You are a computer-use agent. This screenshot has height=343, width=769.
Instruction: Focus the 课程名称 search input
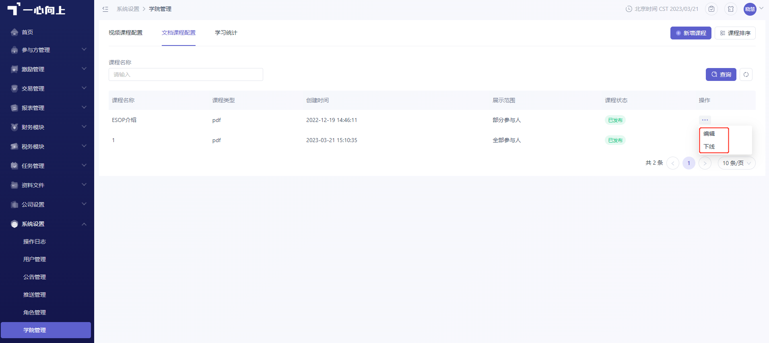click(x=186, y=74)
